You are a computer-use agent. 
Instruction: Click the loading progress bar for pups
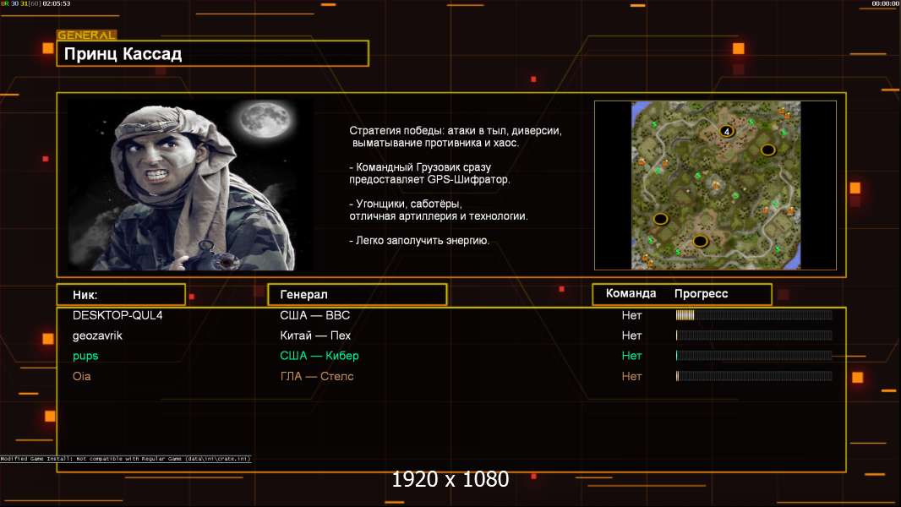click(753, 356)
